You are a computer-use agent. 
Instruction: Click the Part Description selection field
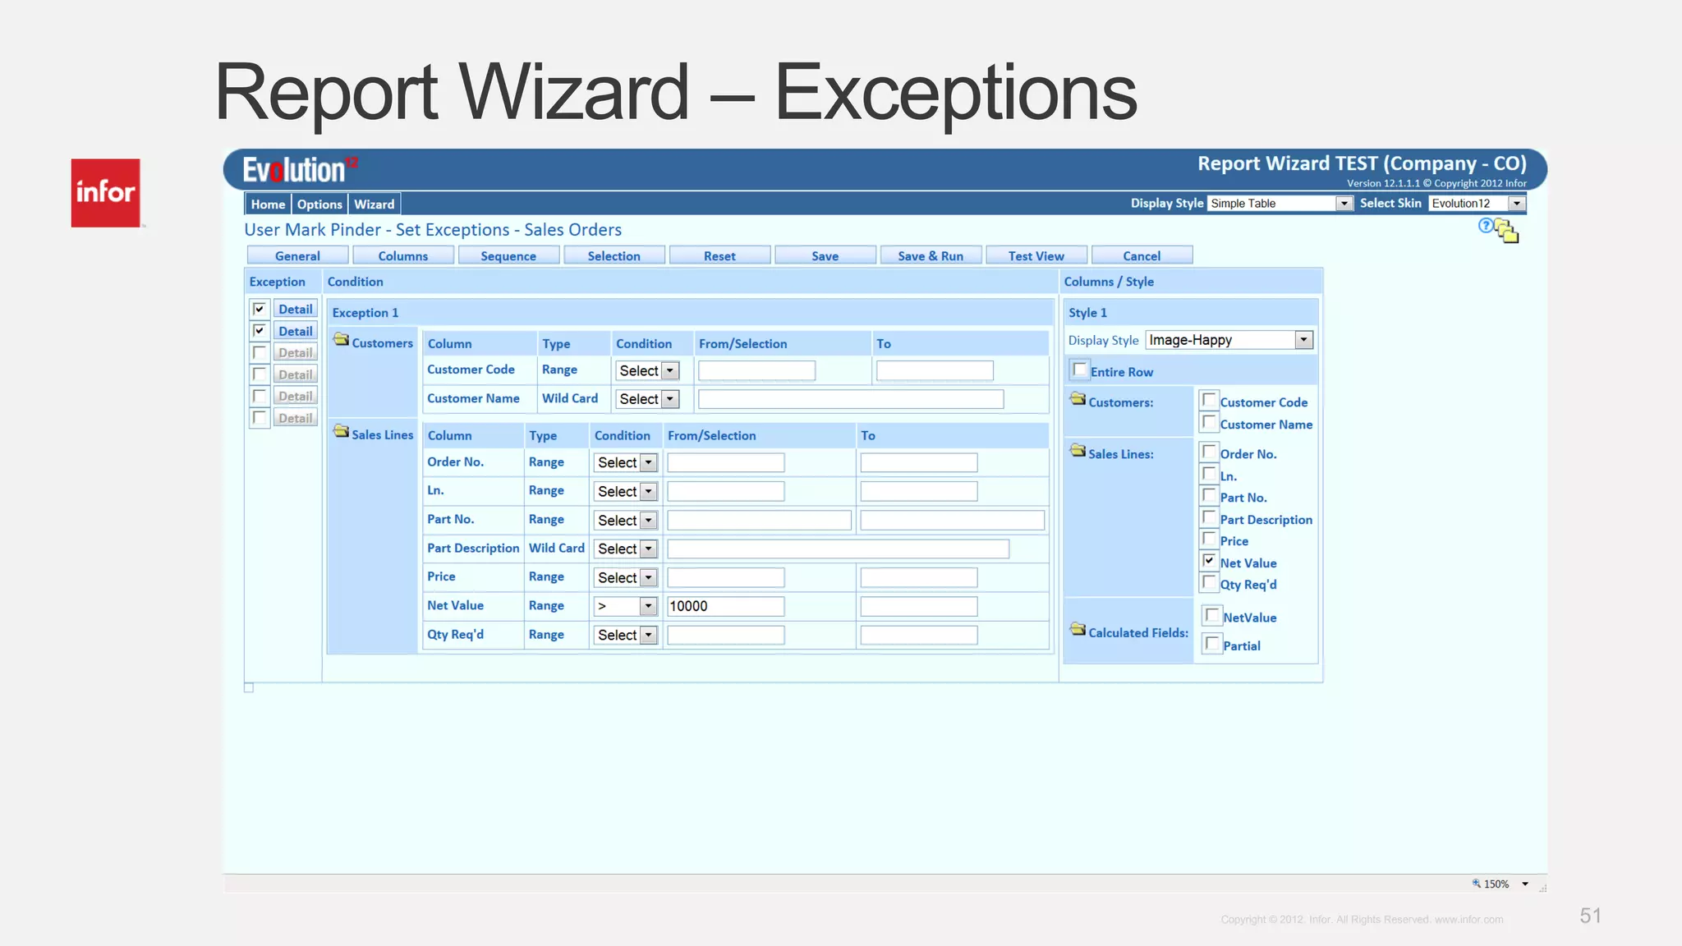click(x=839, y=549)
